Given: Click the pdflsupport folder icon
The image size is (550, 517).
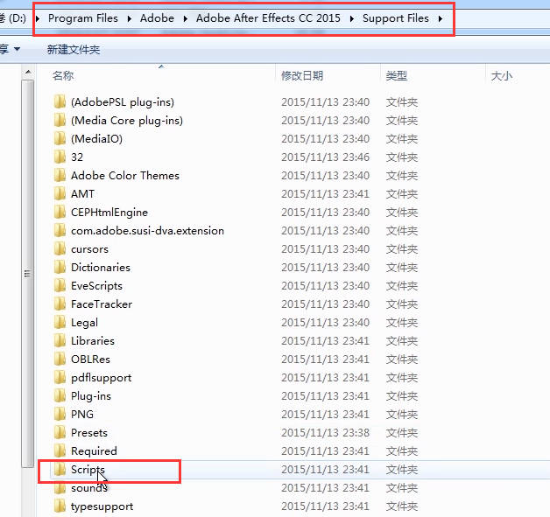Looking at the screenshot, I should tap(60, 377).
